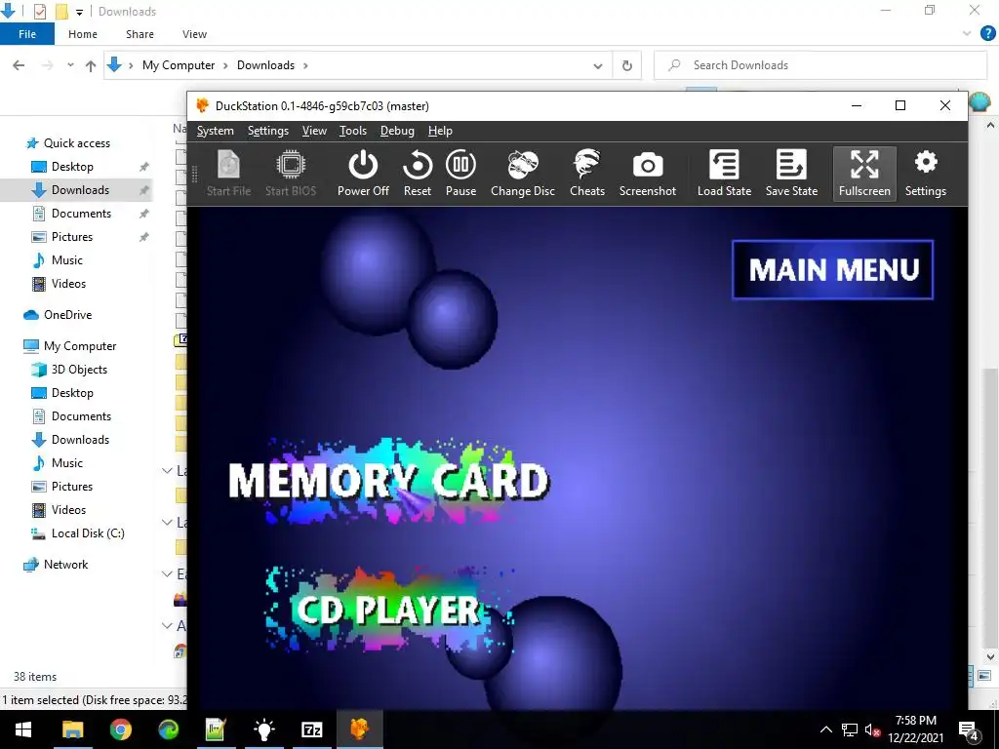Select pinned Pictures under Quick access
This screenshot has height=749, width=999.
[72, 237]
